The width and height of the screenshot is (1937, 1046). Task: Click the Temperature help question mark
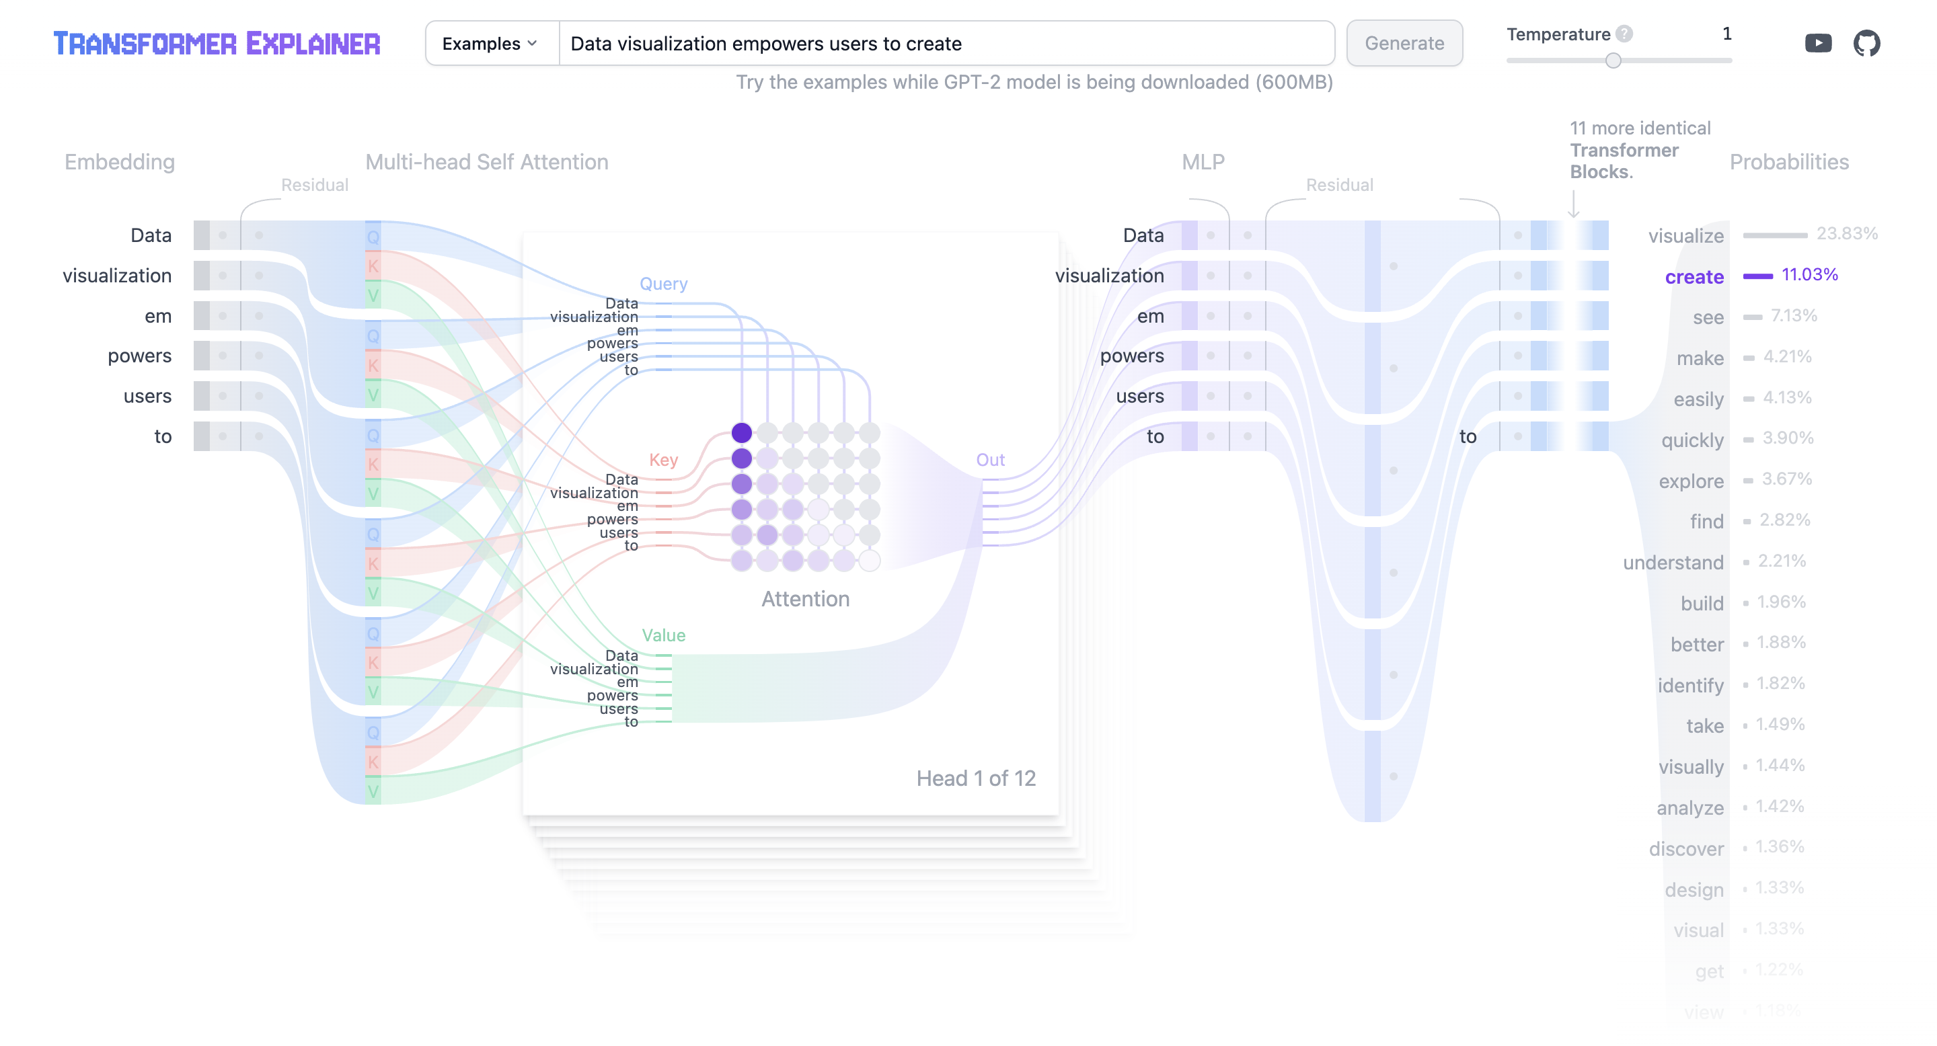(1624, 34)
